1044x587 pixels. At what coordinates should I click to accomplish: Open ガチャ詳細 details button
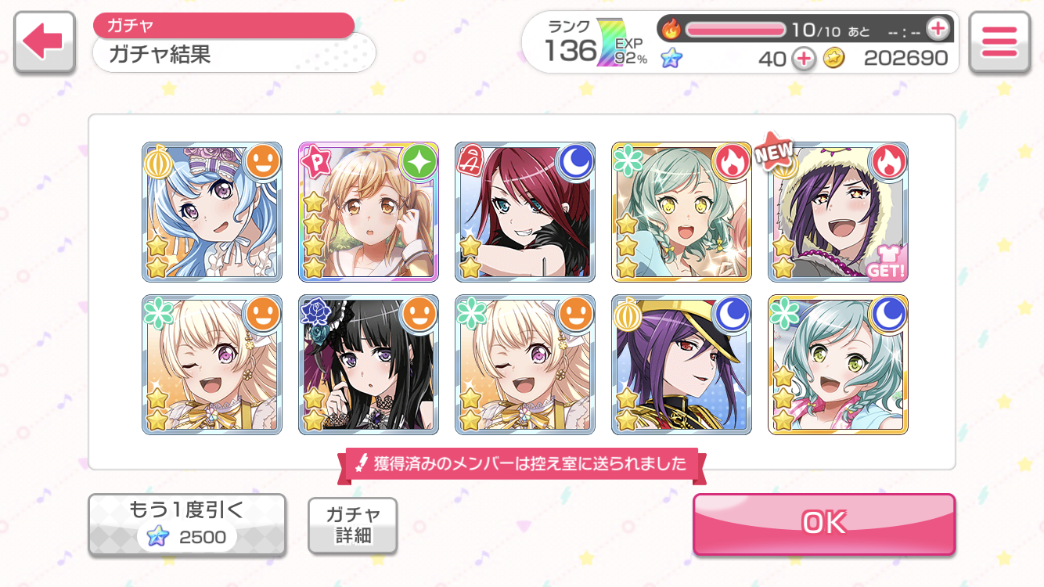pyautogui.click(x=353, y=525)
